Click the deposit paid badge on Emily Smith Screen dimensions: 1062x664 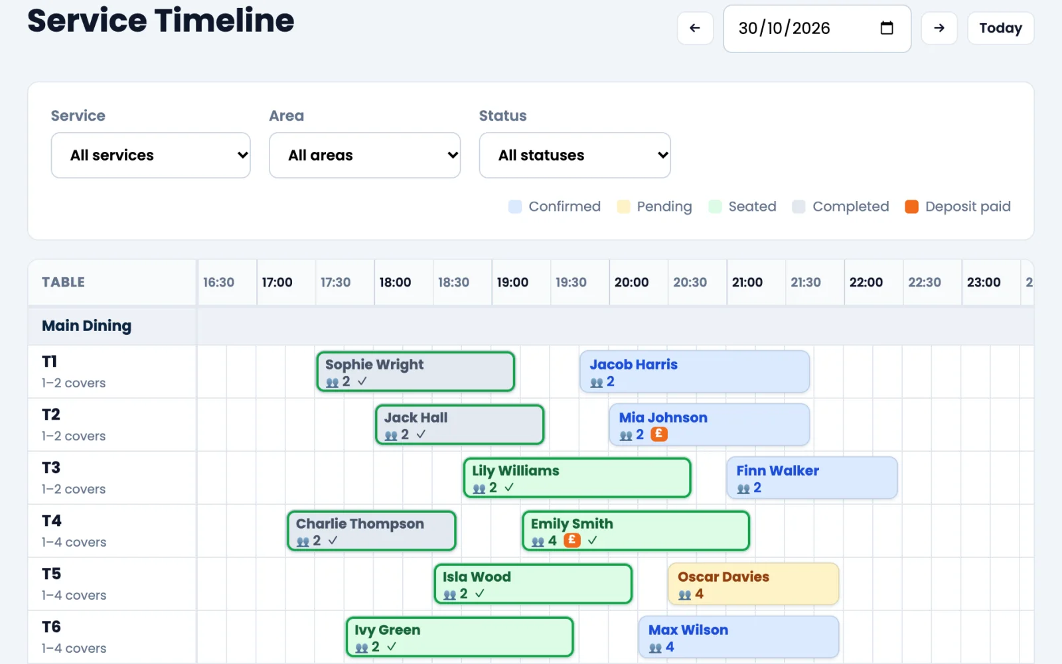(571, 541)
